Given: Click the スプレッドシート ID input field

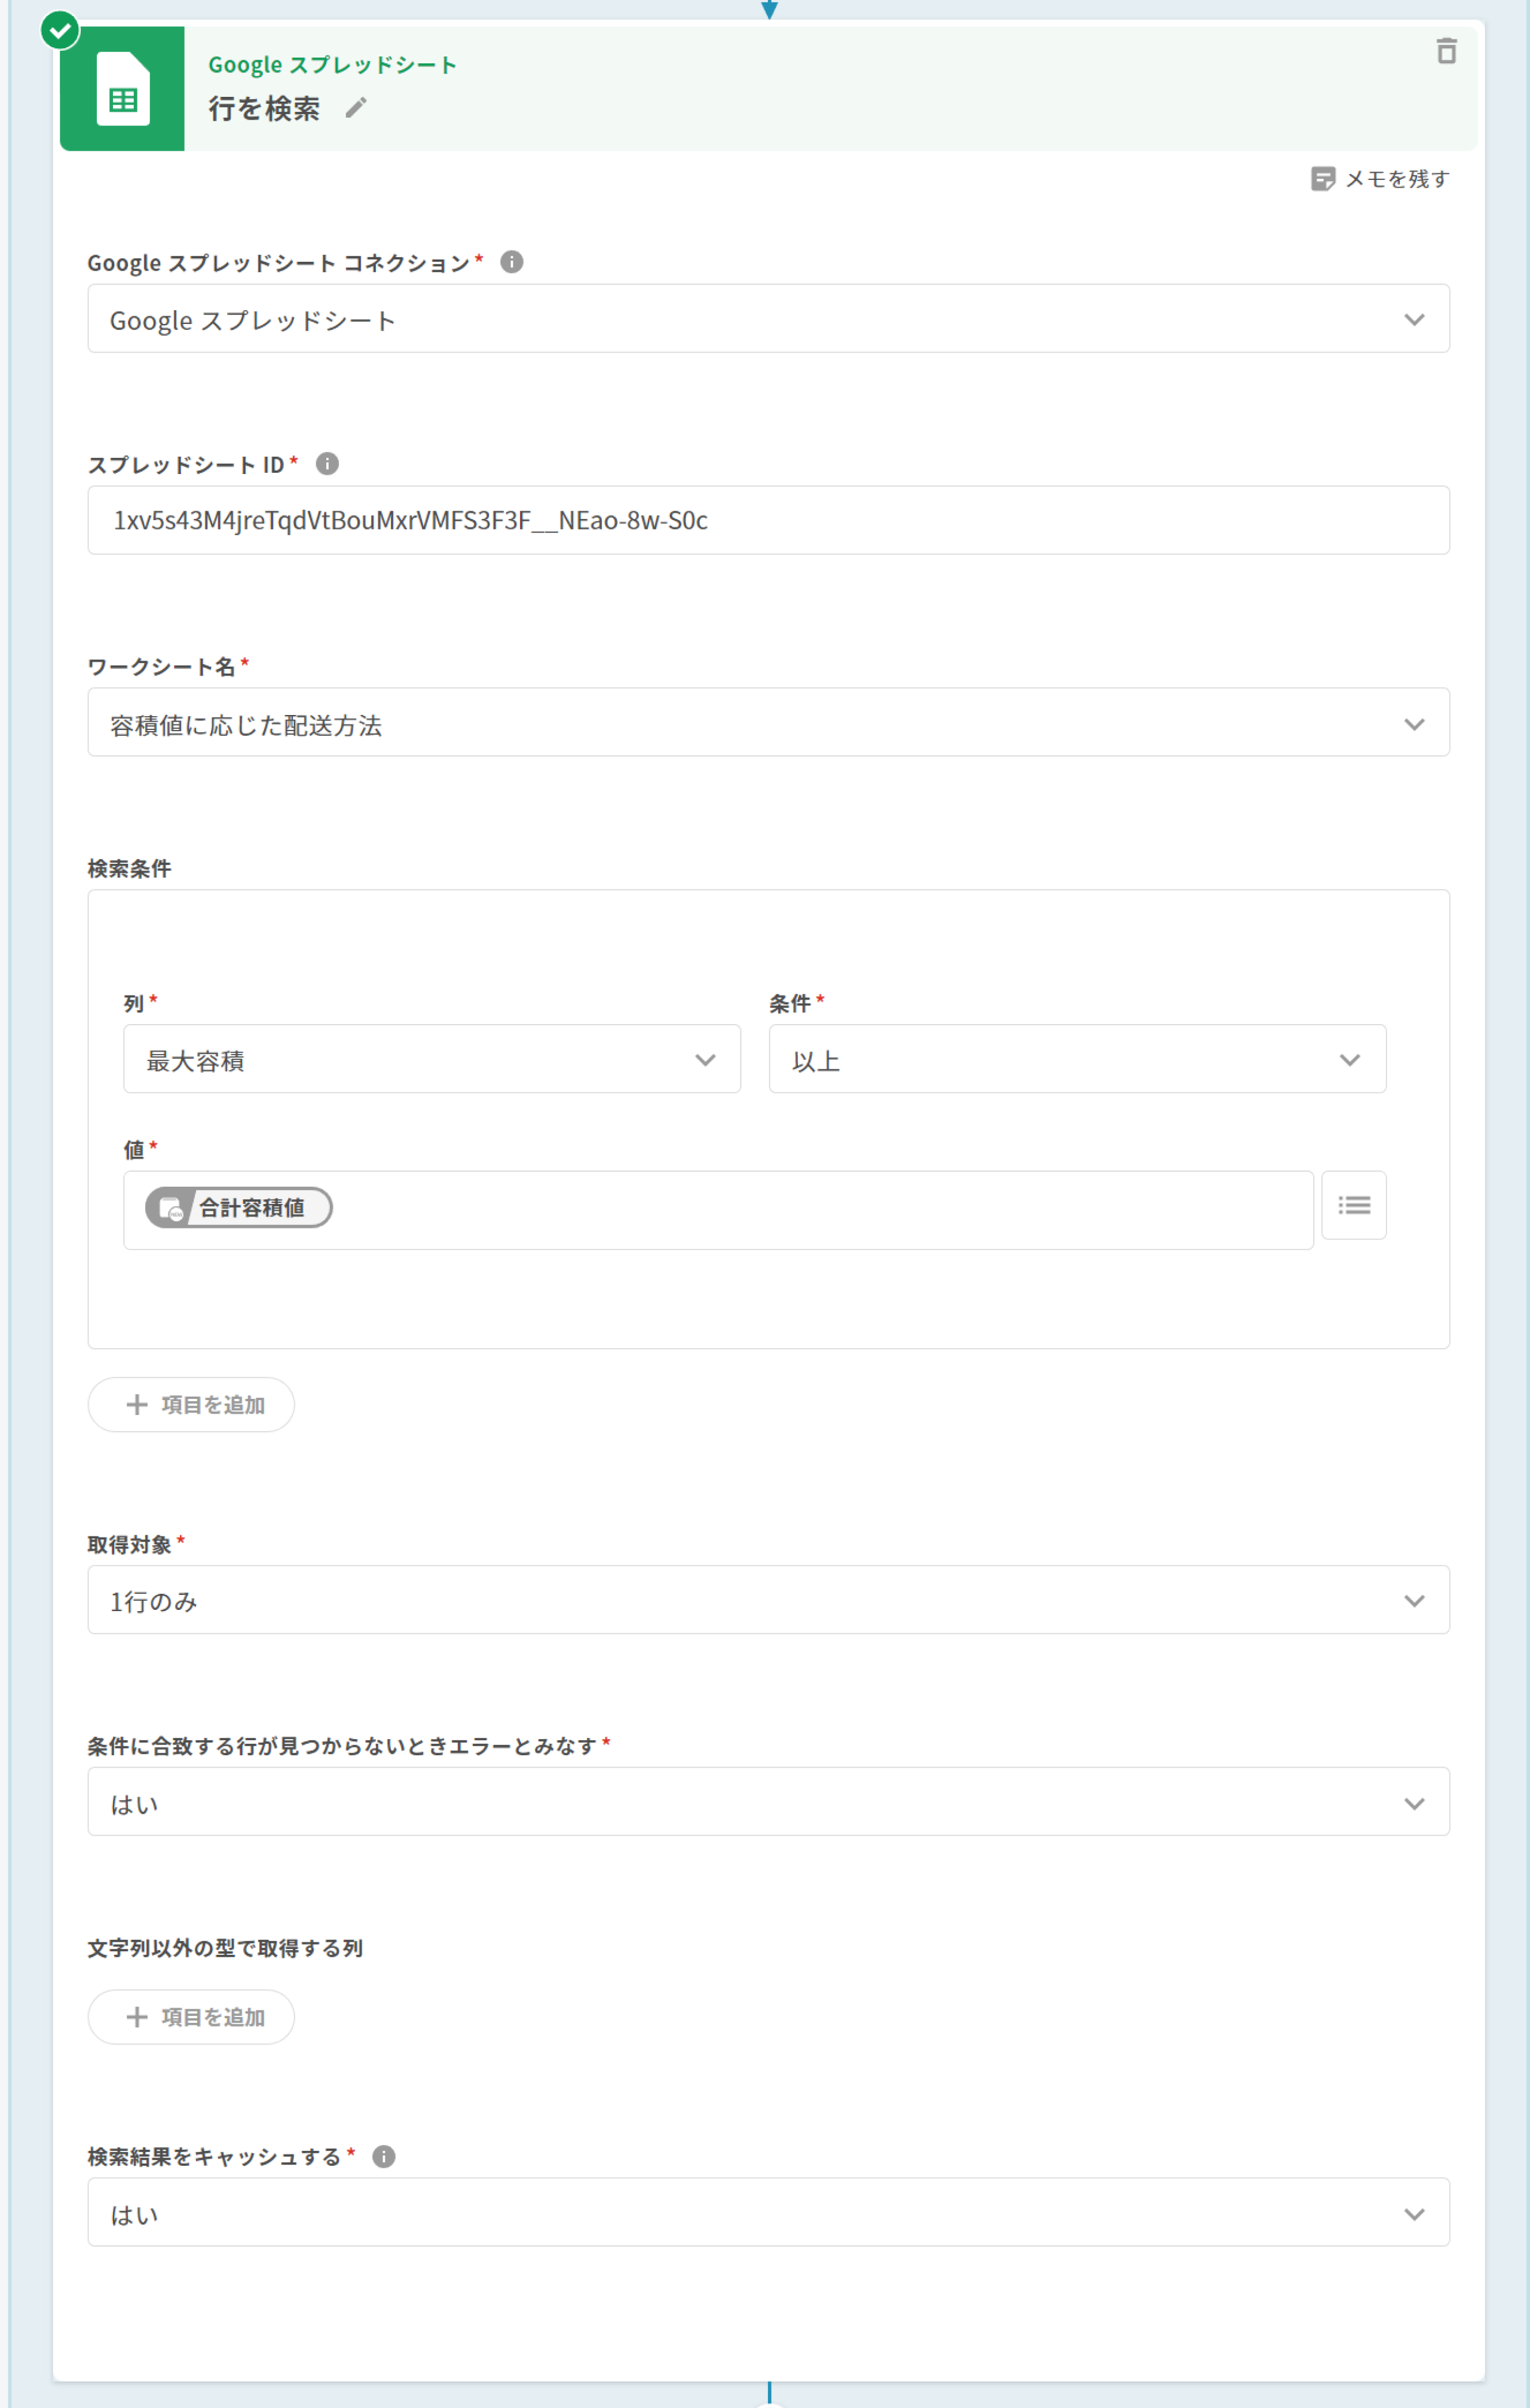Looking at the screenshot, I should coord(768,521).
